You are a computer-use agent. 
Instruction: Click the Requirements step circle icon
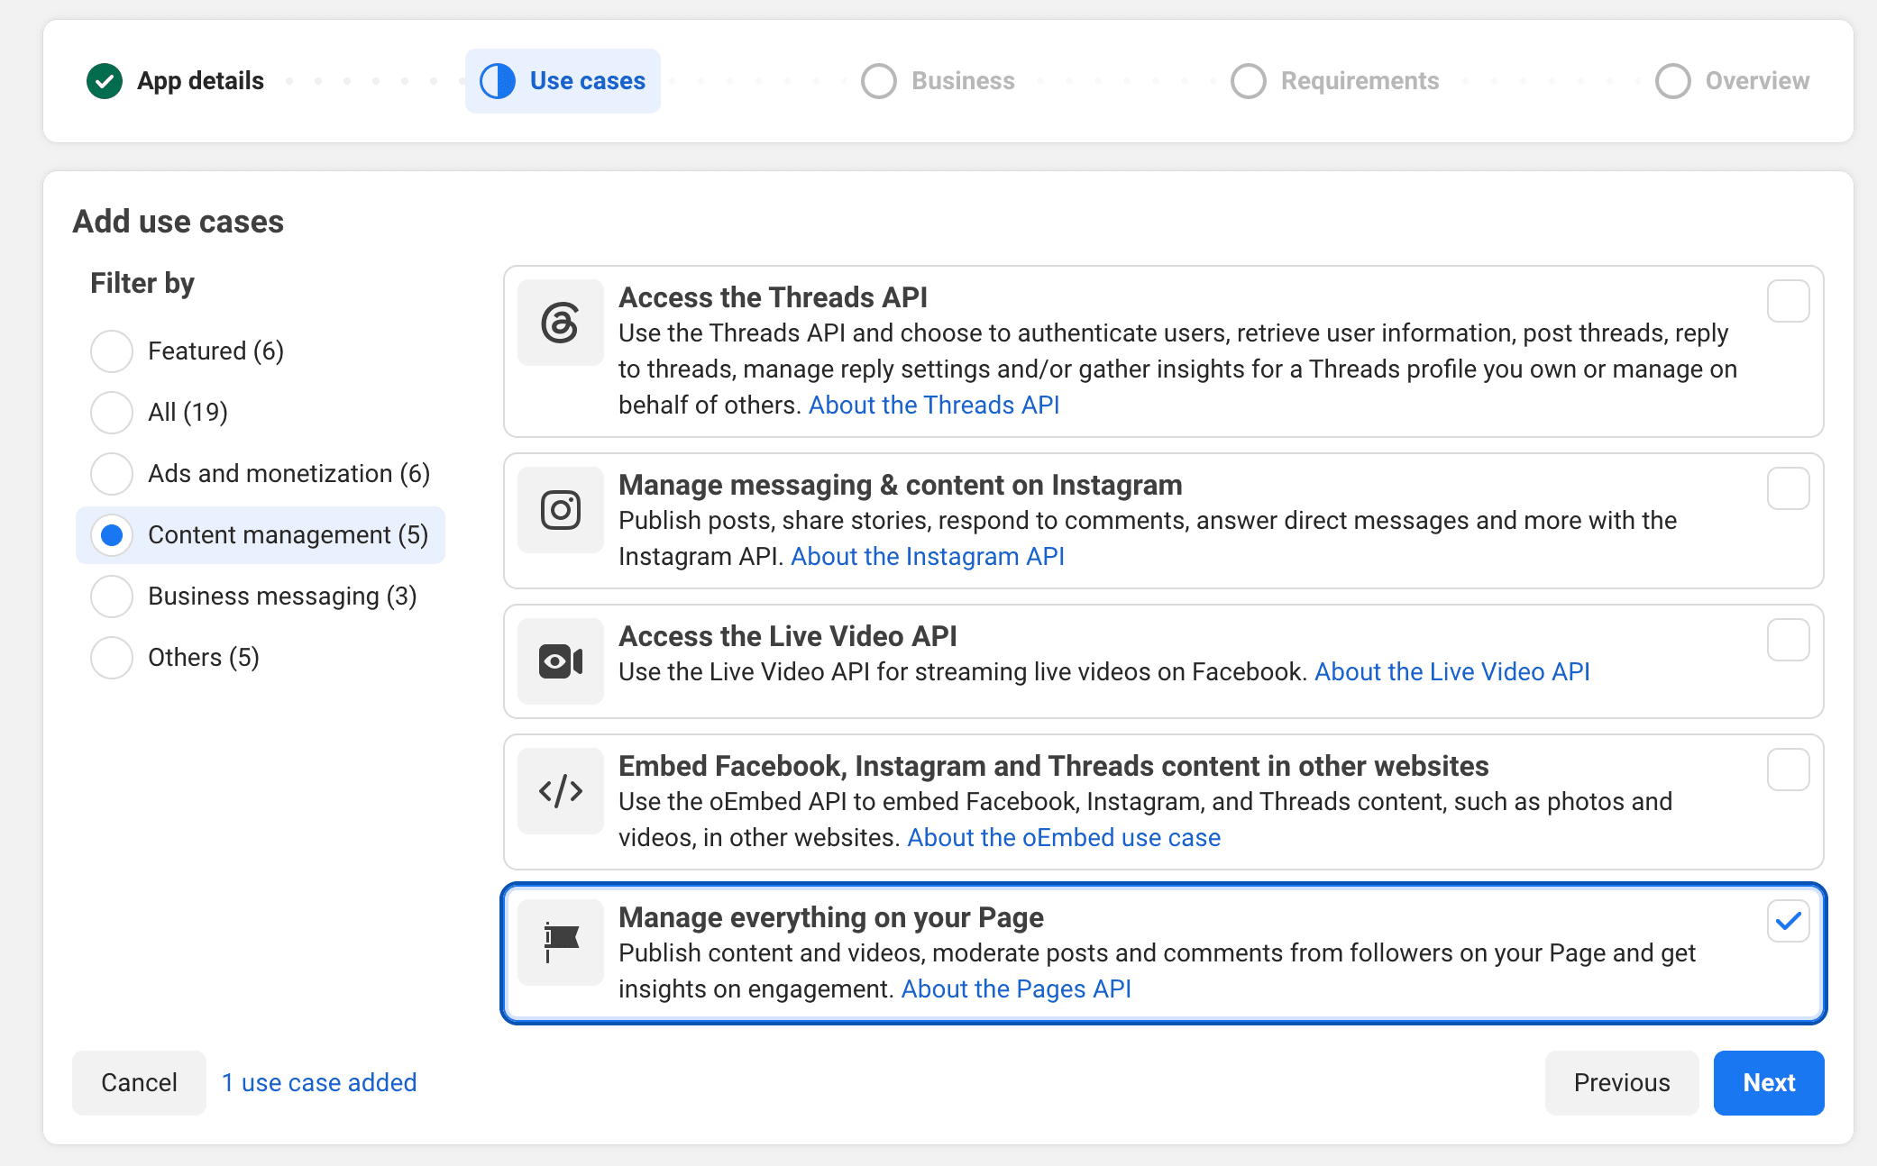(1249, 81)
